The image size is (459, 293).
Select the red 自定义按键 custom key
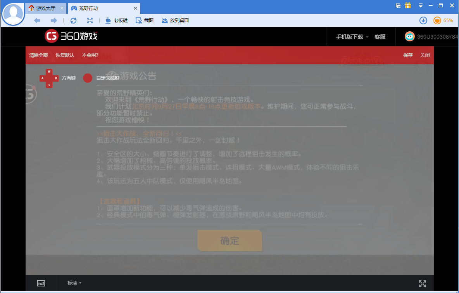[x=88, y=78]
